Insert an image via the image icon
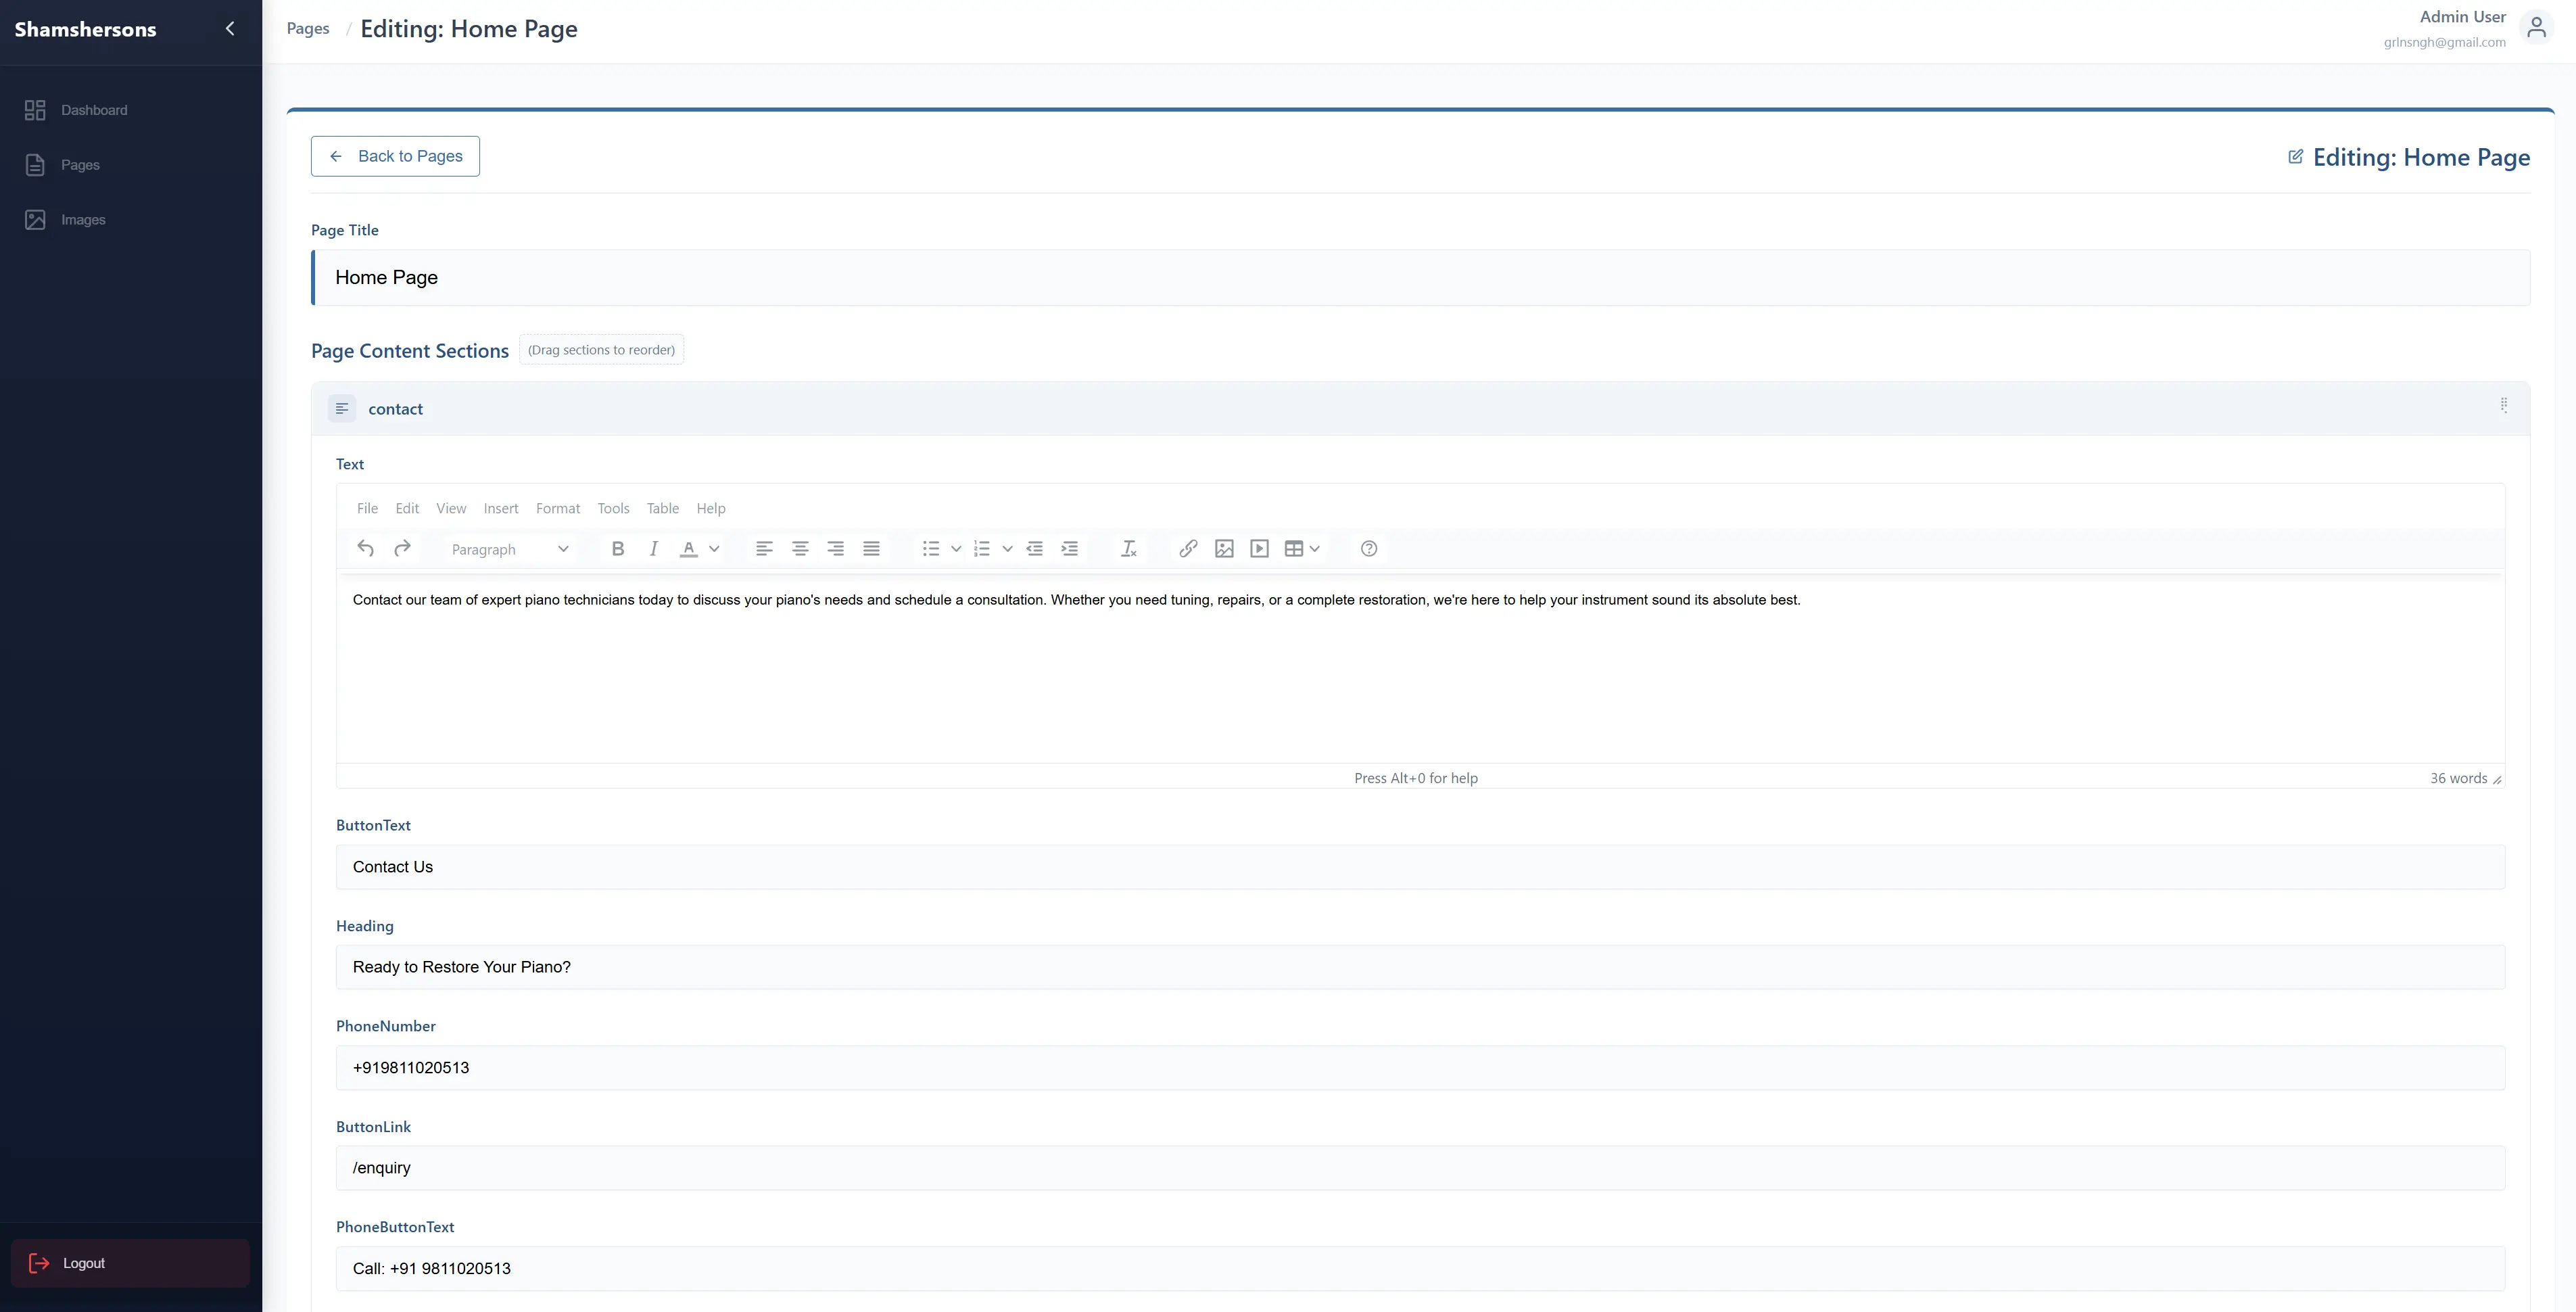 pyautogui.click(x=1223, y=548)
